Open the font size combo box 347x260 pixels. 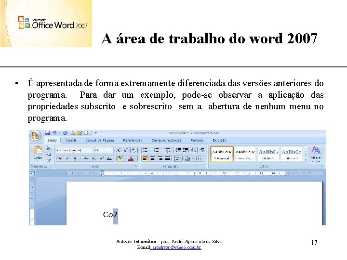104,150
